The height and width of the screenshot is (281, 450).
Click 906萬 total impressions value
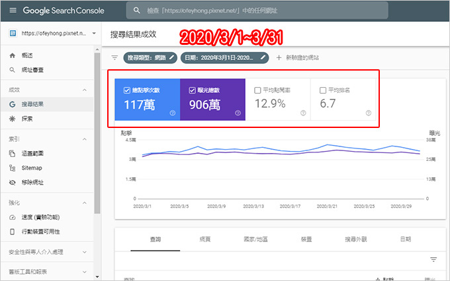click(x=204, y=104)
